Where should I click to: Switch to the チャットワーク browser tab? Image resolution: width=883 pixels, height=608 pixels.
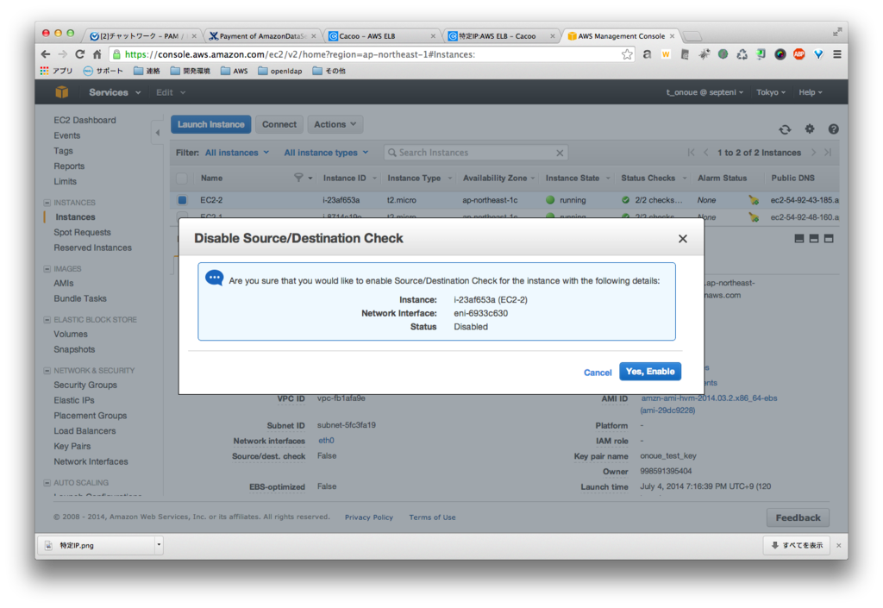point(142,36)
